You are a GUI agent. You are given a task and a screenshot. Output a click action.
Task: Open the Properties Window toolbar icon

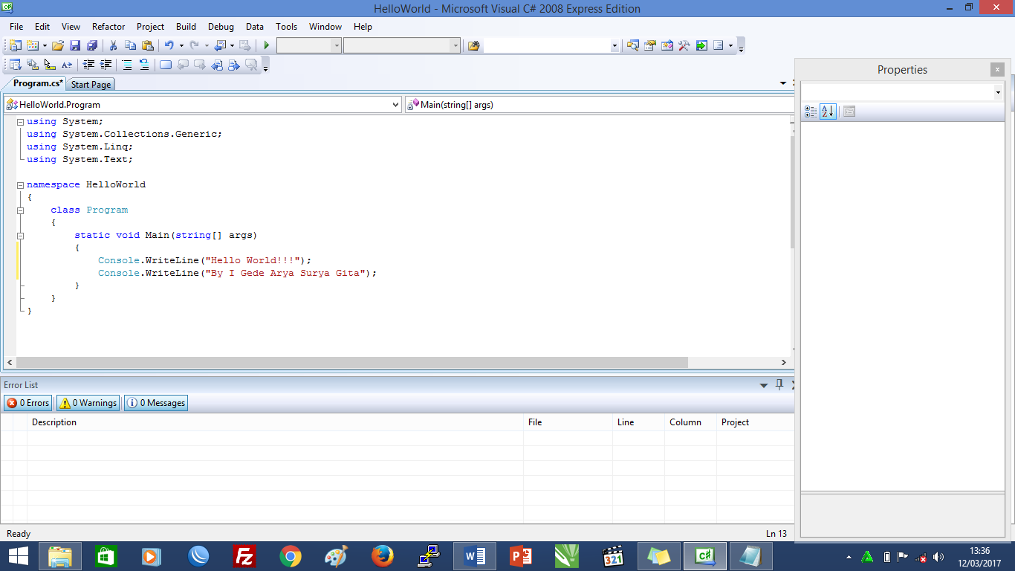click(650, 45)
